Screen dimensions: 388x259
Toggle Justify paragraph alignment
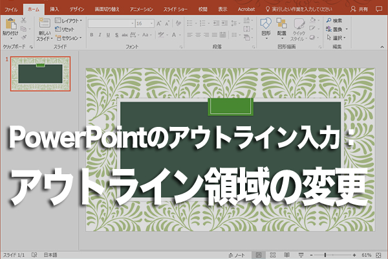[x=214, y=35]
